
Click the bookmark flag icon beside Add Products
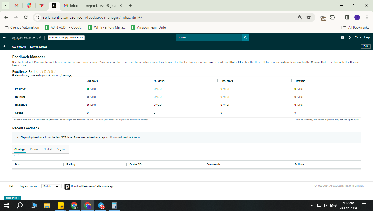(x=4, y=46)
